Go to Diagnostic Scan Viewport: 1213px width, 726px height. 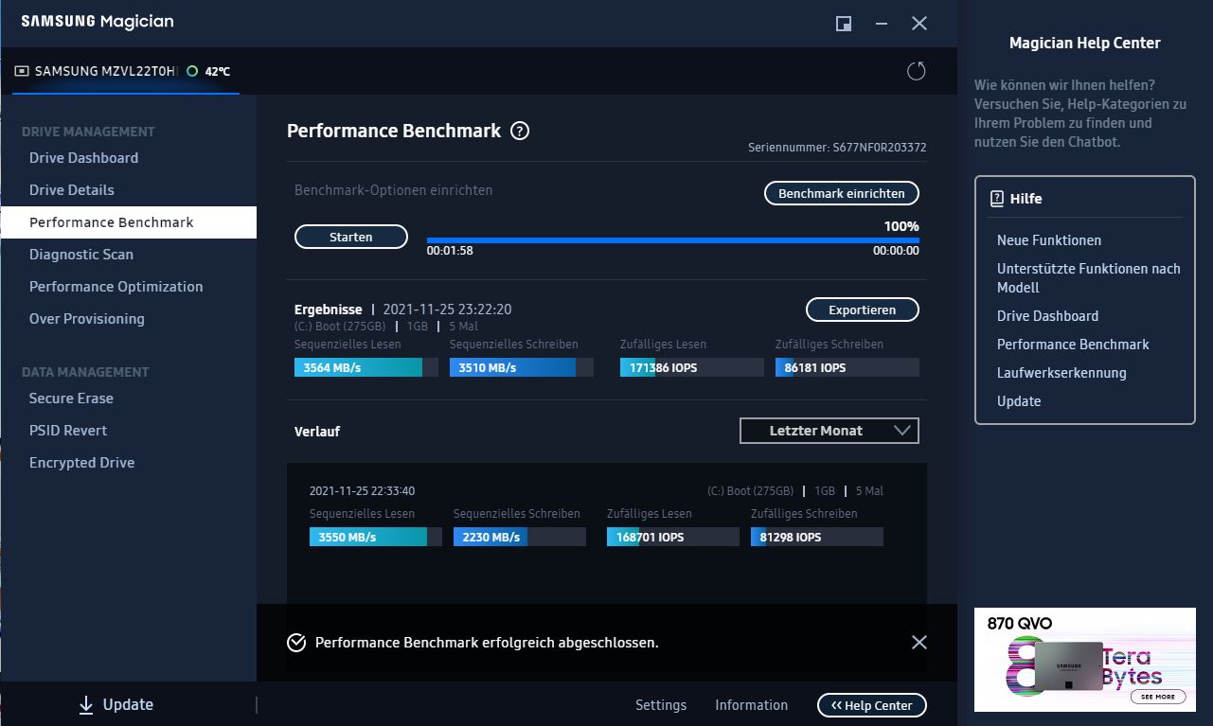[81, 255]
